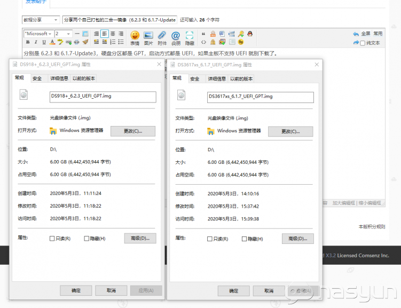Switch to 详细信息 tab in DS3617xs dialog
The height and width of the screenshot is (308, 401).
point(217,79)
